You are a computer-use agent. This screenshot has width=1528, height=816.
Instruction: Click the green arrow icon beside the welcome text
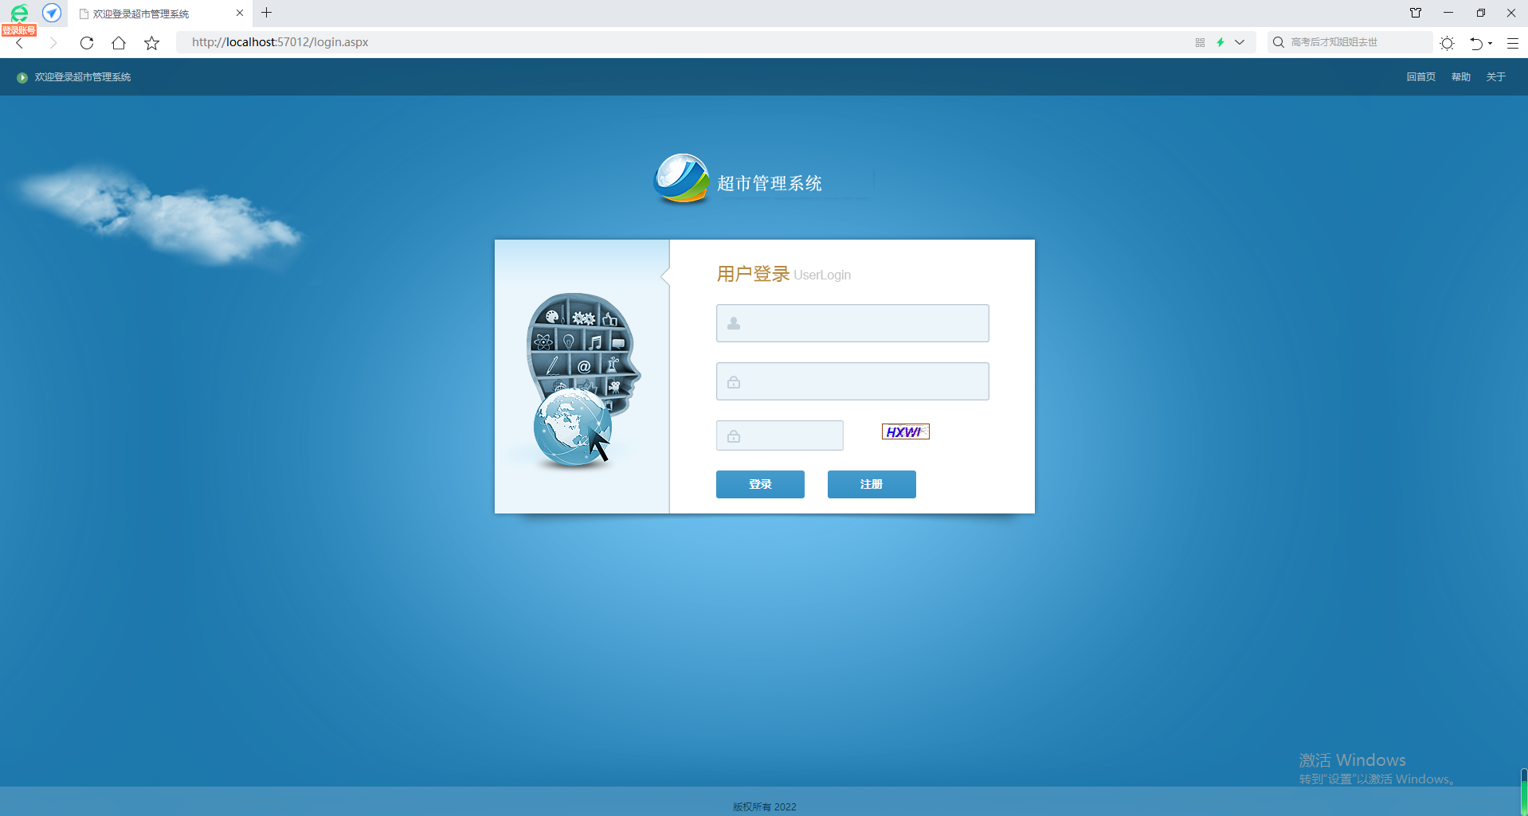tap(22, 77)
